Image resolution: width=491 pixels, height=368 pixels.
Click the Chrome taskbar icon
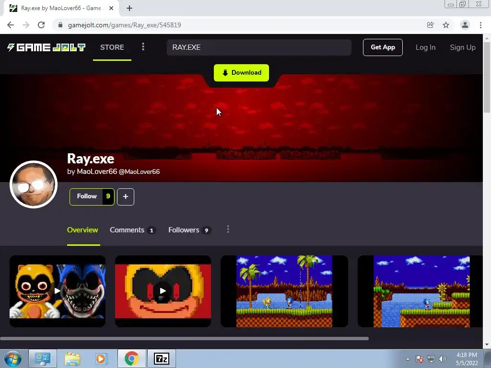pos(131,358)
